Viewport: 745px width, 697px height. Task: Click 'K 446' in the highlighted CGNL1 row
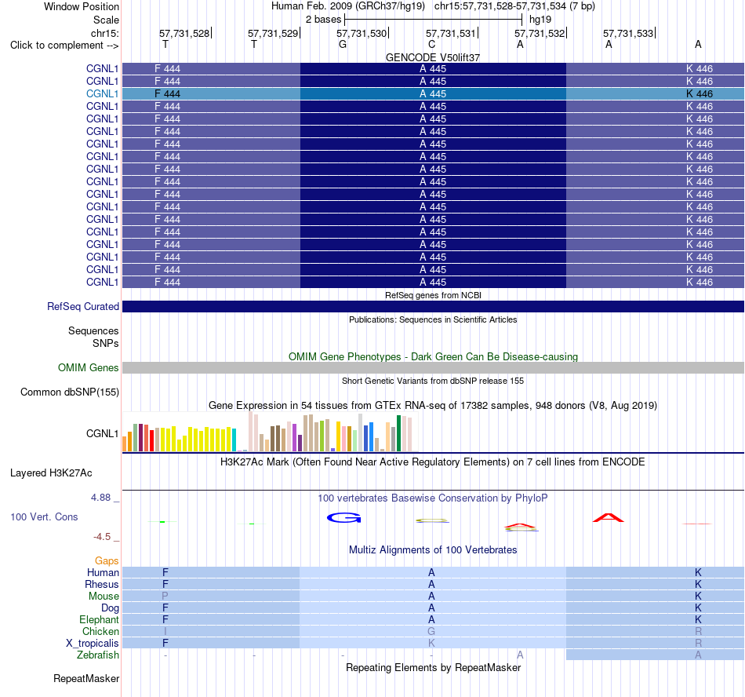point(700,93)
